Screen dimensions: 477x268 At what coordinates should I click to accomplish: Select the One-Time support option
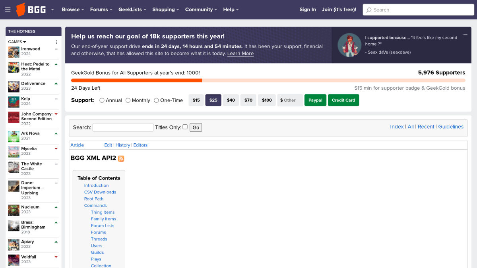point(156,100)
